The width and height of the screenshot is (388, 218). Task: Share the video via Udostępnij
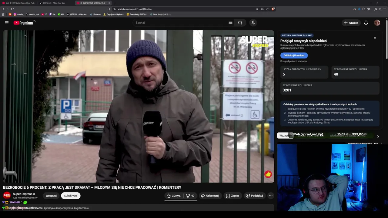tap(210, 196)
